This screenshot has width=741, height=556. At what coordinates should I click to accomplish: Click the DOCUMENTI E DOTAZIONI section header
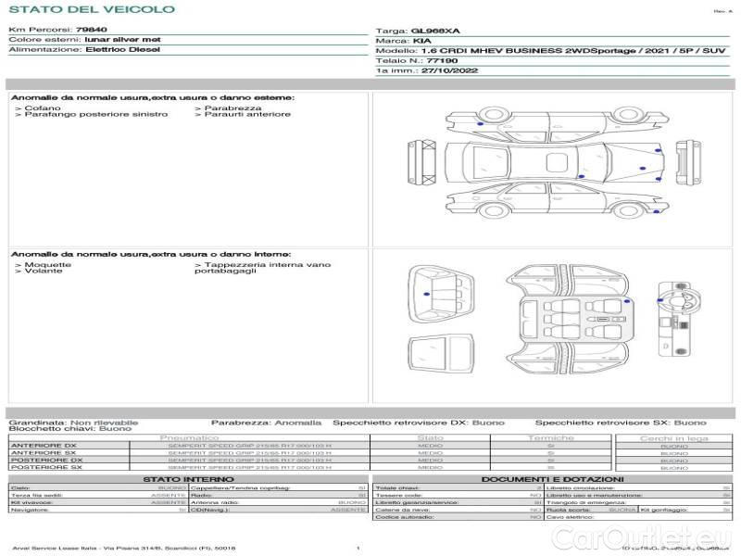(x=551, y=479)
